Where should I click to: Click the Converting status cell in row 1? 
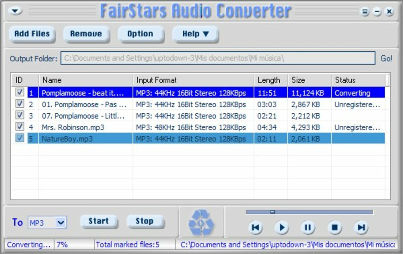pos(358,93)
